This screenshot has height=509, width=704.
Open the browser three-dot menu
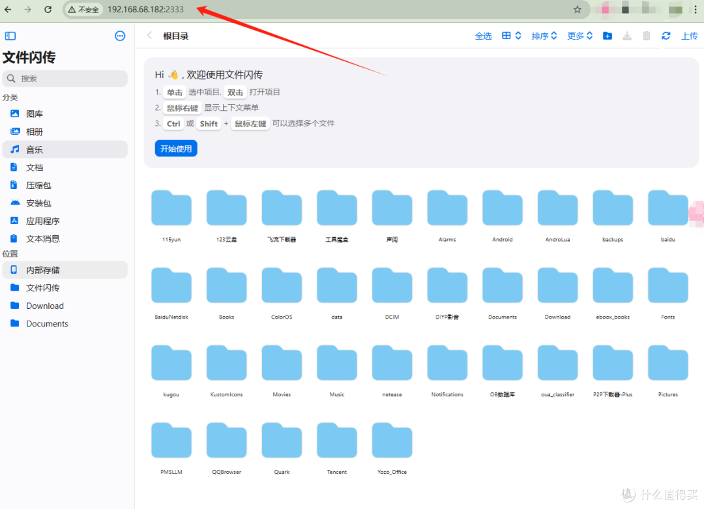(696, 9)
